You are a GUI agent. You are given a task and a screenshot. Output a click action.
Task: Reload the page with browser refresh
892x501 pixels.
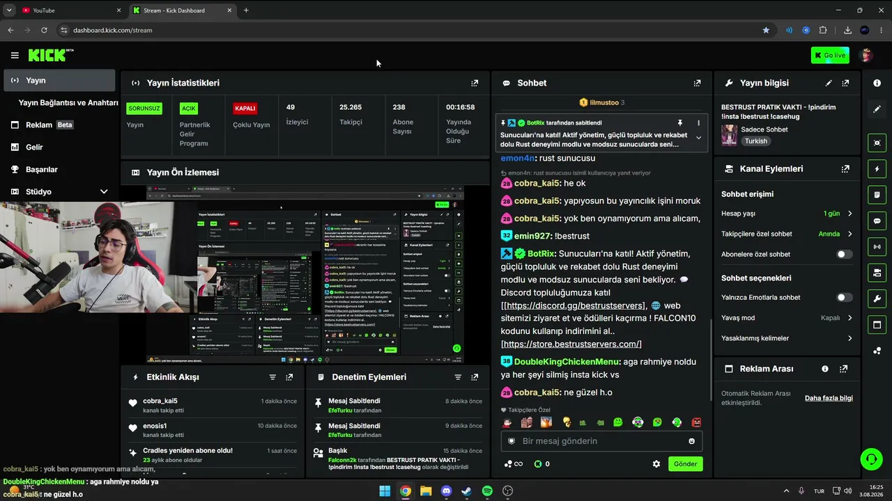click(44, 30)
